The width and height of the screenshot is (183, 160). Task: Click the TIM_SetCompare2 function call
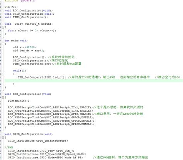point(42,77)
